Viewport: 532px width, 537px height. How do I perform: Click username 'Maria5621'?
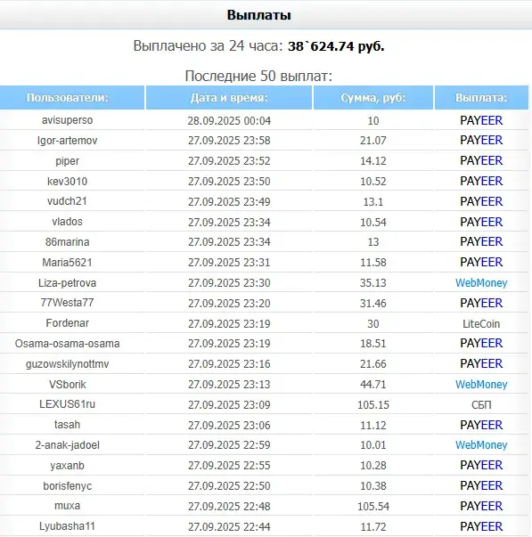[67, 263]
